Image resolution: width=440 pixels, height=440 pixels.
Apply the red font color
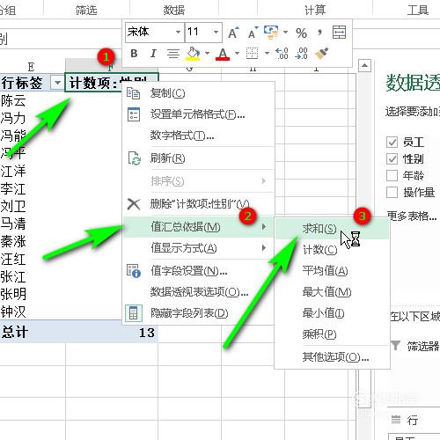coord(223,54)
